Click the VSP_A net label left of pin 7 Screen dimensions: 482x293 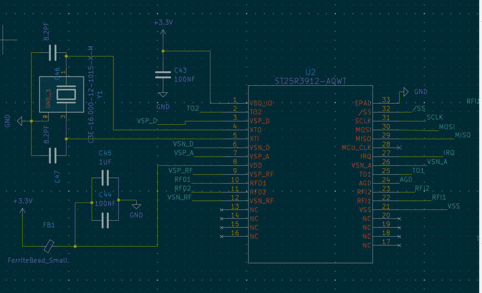184,153
